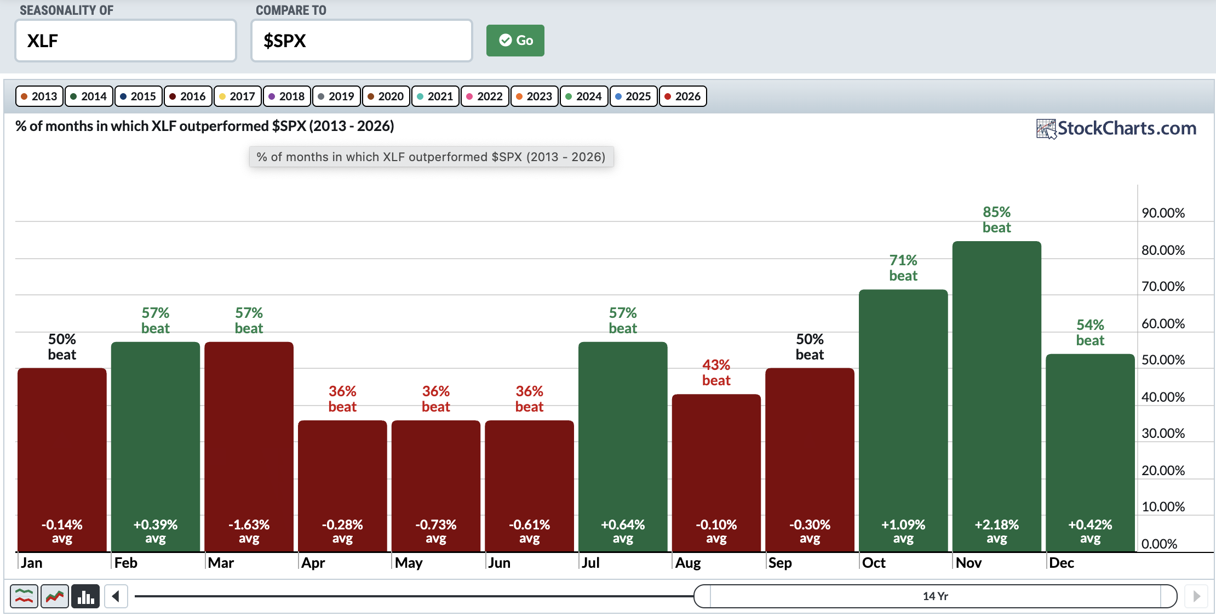
Task: Toggle the 2015 year series
Action: click(139, 96)
